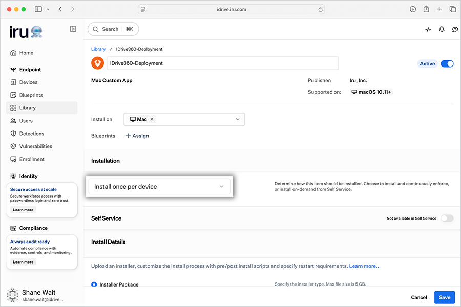This screenshot has height=307, width=461.
Task: Toggle the Active status switch
Action: [447, 64]
